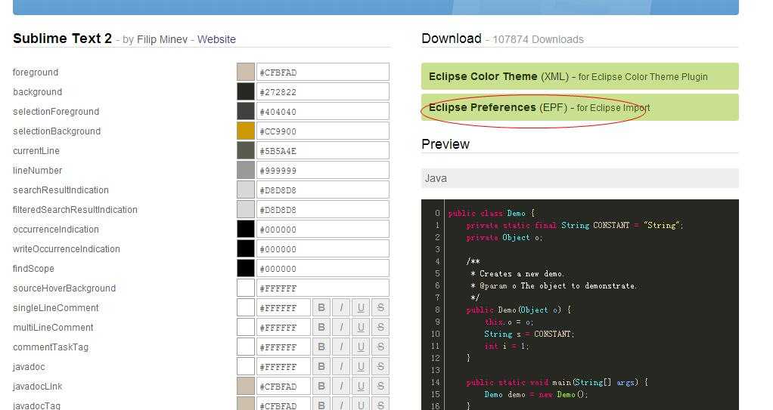This screenshot has height=410, width=773.
Task: Edit the foreground hex value #CFBFAD
Action: click(323, 72)
